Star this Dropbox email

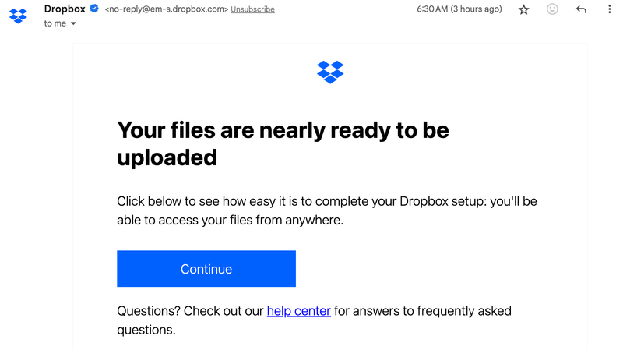point(524,9)
